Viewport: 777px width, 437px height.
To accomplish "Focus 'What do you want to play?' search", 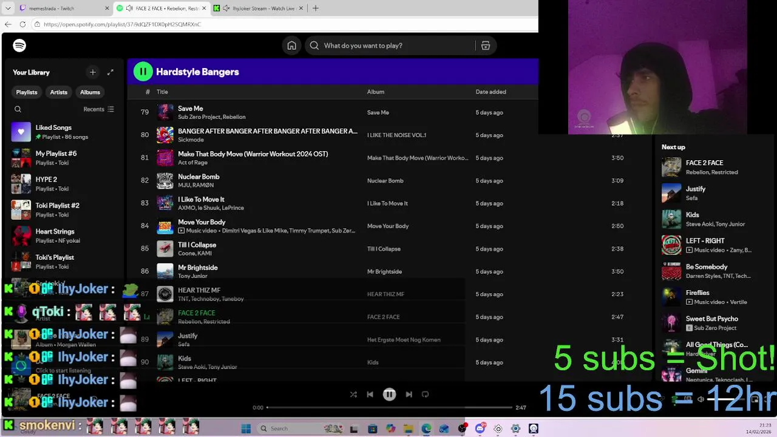I will [x=391, y=46].
